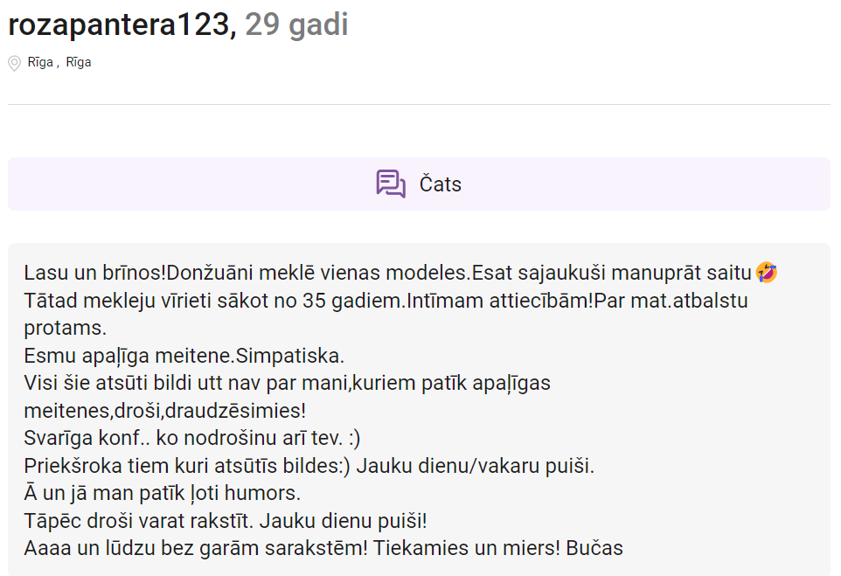Click the first Rīga beside the pin
Image resolution: width=841 pixels, height=576 pixels.
40,63
